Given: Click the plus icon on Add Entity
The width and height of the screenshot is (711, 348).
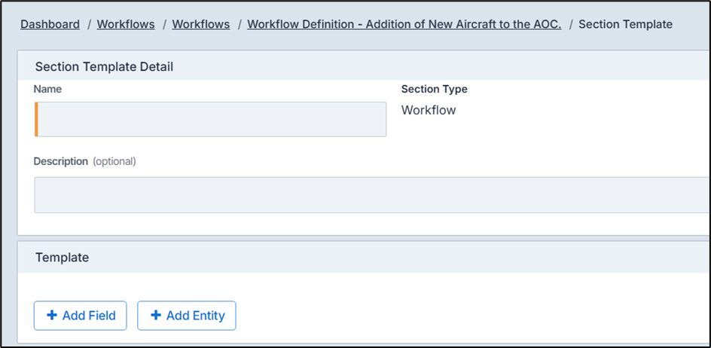Looking at the screenshot, I should click(156, 316).
